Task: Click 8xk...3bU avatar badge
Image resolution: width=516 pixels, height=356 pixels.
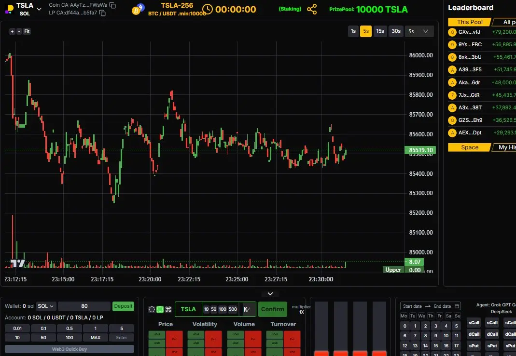Action: coord(452,57)
